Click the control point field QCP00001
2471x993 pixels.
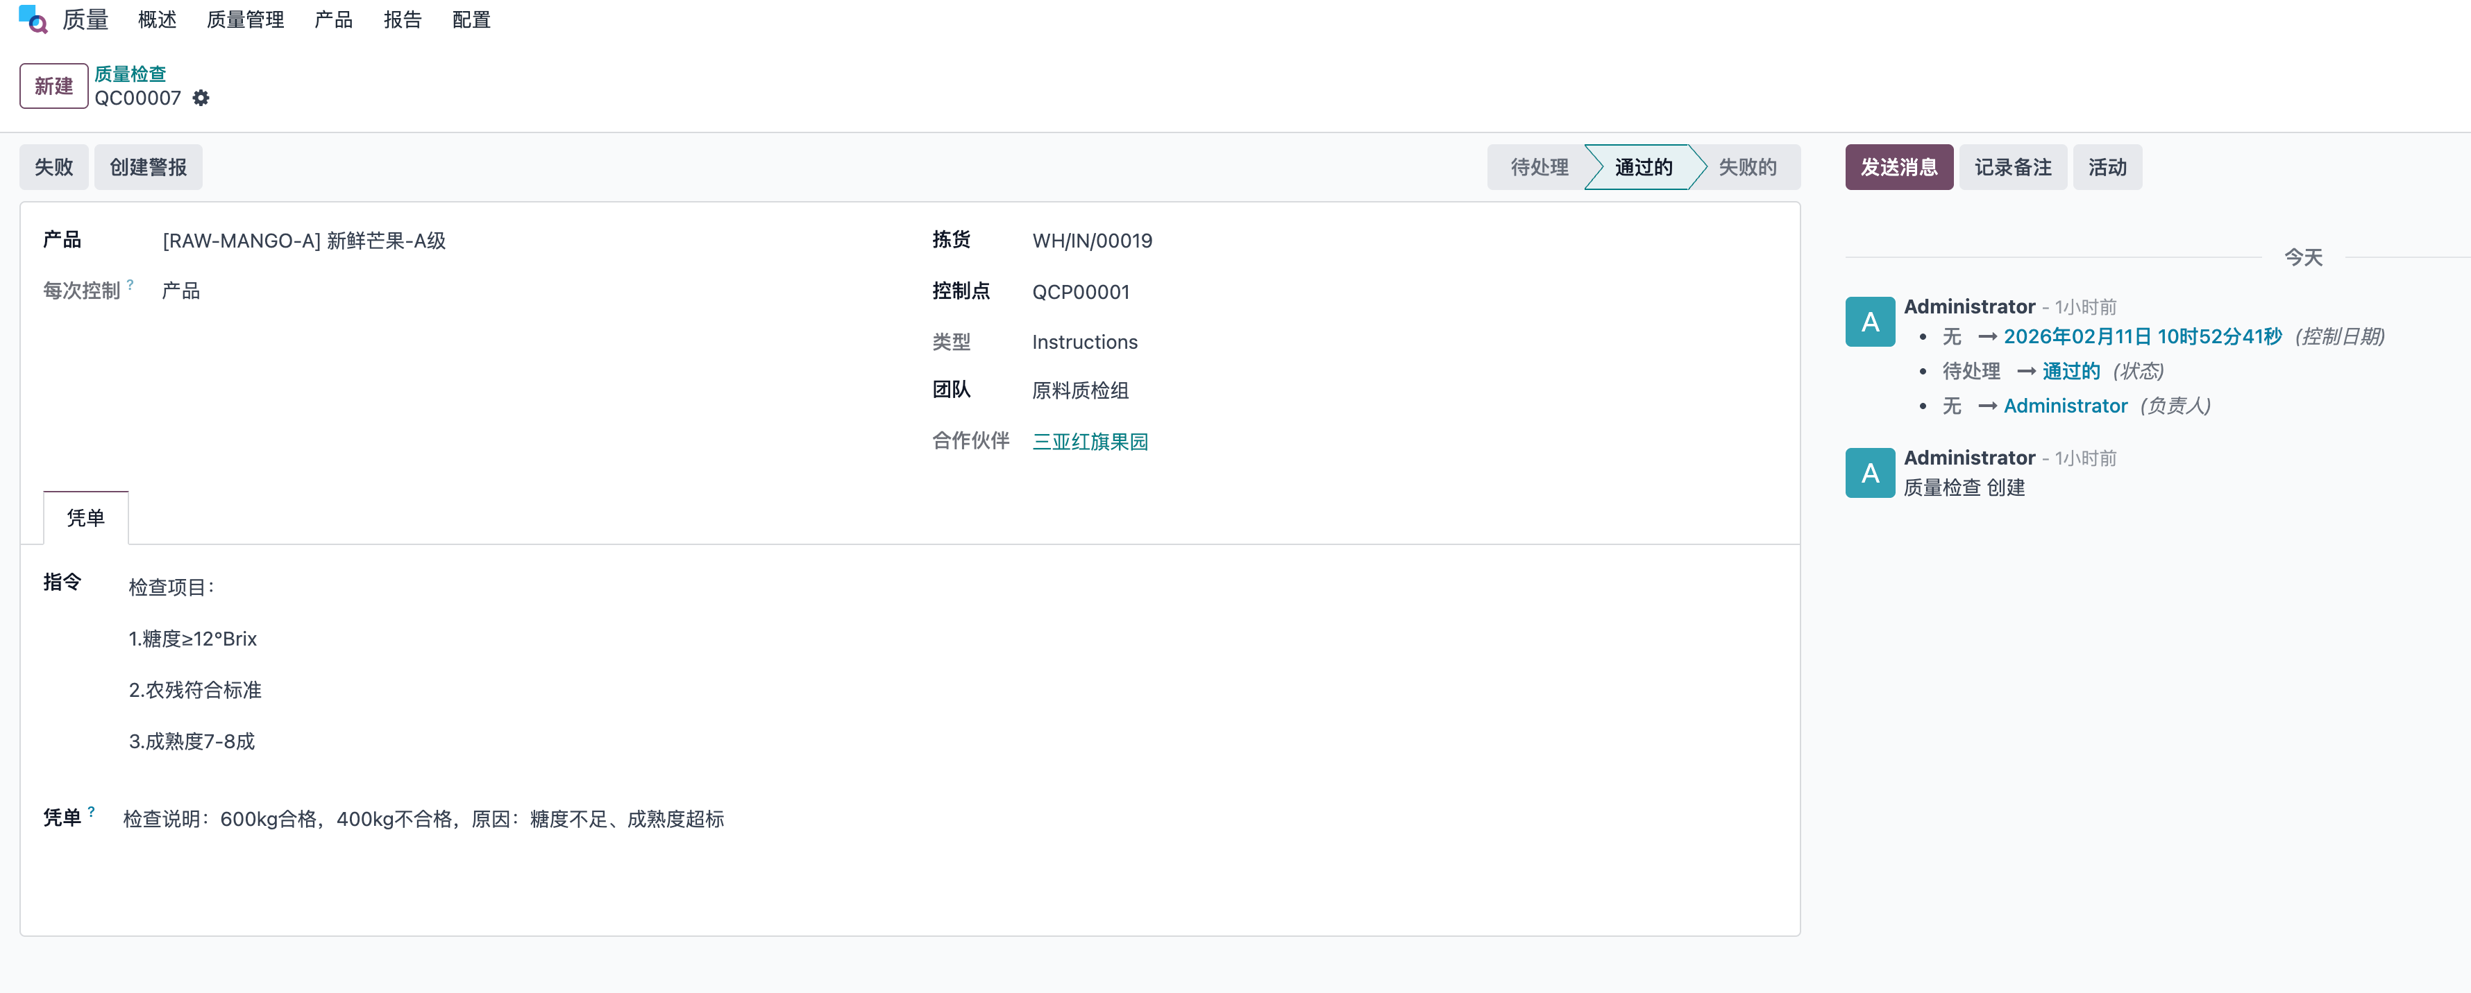click(1080, 291)
